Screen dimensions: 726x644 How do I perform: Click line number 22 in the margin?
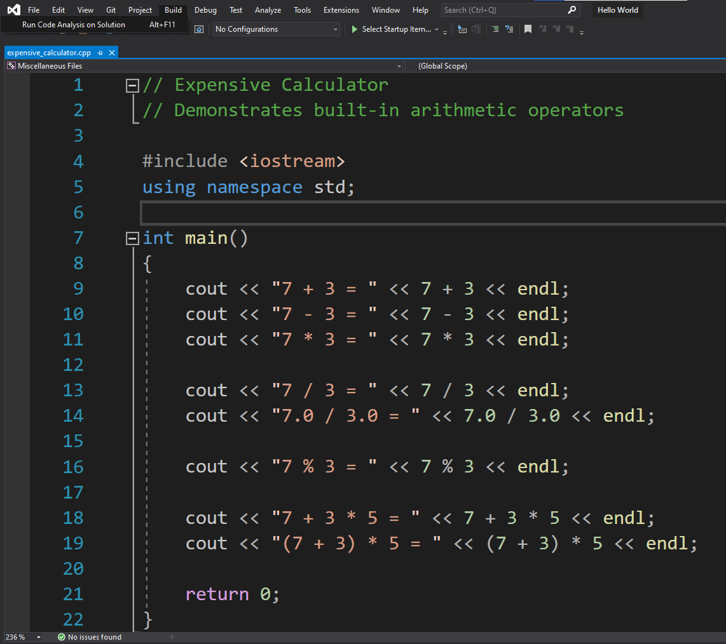point(73,619)
